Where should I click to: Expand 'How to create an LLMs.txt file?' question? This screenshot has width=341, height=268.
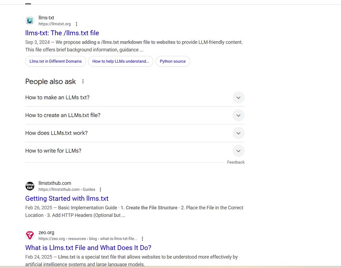click(135, 115)
